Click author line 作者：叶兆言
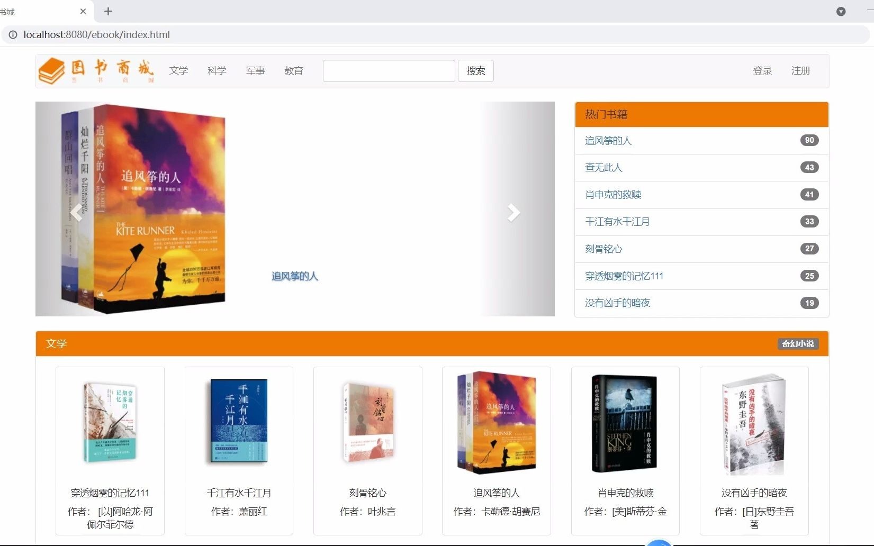 [367, 512]
